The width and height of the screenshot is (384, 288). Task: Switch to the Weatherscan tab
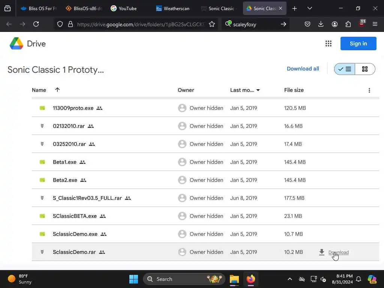(173, 8)
